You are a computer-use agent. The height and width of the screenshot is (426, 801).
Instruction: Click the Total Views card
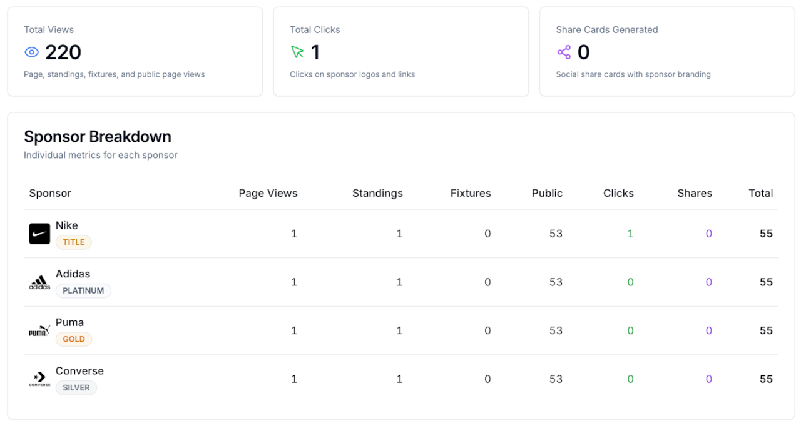135,51
